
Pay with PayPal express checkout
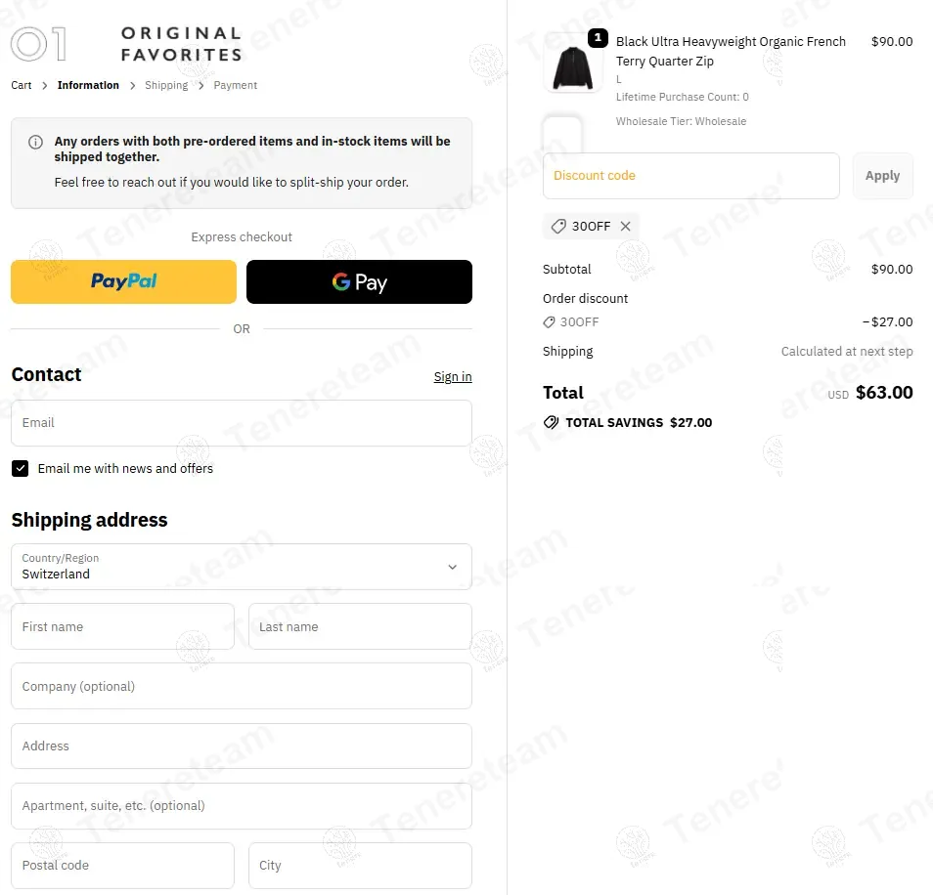(x=124, y=282)
